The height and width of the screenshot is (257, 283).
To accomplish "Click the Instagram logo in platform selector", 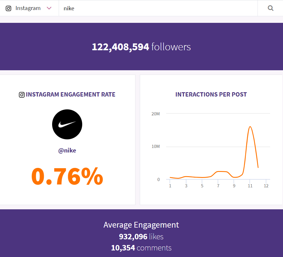I will coord(9,8).
